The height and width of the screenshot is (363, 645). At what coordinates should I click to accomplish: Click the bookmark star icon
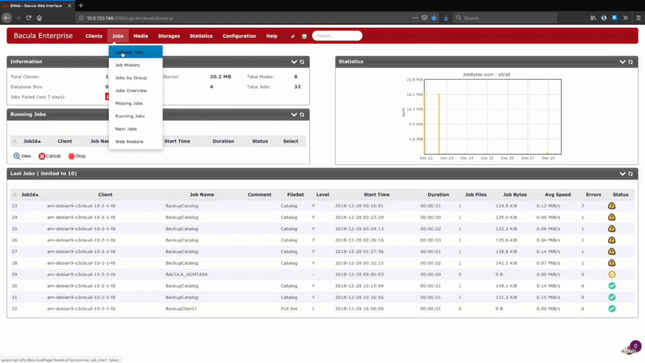coord(434,18)
